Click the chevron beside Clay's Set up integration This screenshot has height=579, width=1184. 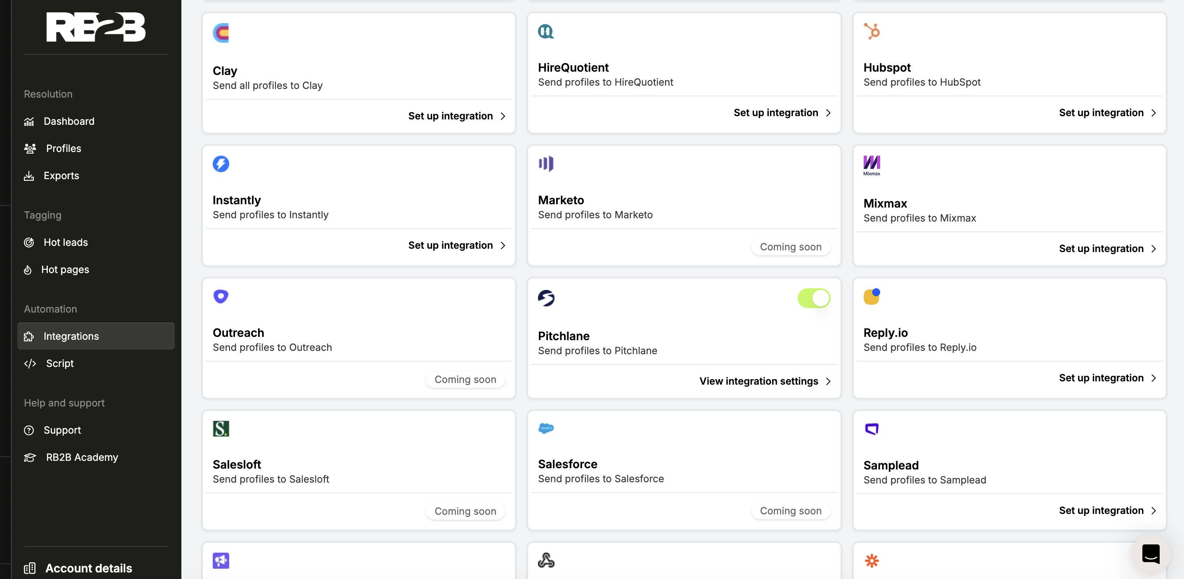tap(503, 116)
